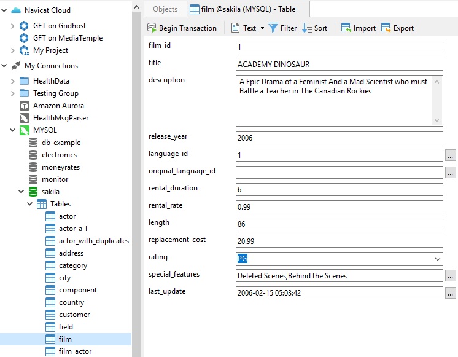The image size is (458, 357).
Task: Expand the GFT on Gridhost node
Action: pyautogui.click(x=12, y=26)
